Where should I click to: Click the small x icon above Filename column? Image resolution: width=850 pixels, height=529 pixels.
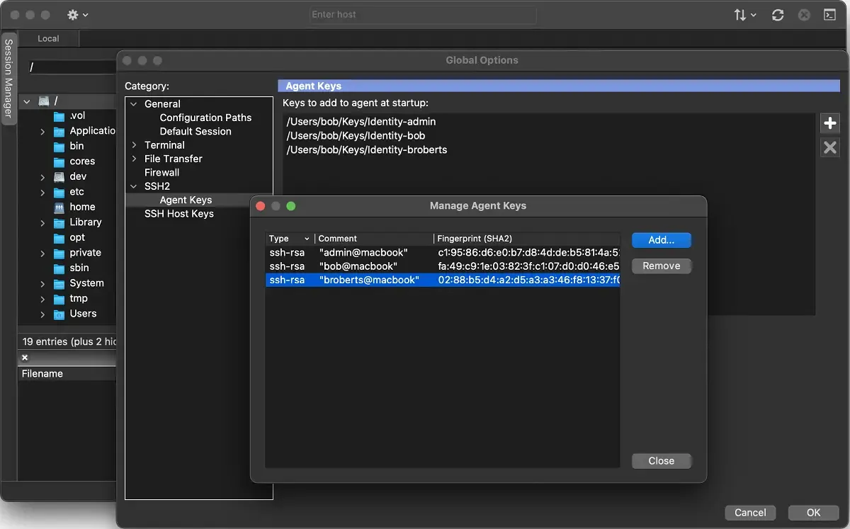coord(25,358)
